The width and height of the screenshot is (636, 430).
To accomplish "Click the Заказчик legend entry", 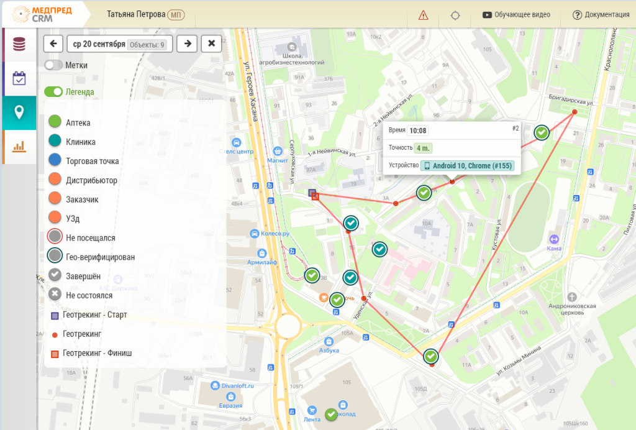I will [73, 199].
